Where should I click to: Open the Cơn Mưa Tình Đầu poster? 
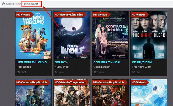(110, 35)
